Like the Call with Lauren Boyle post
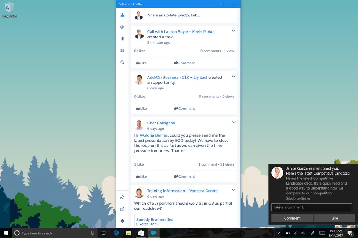Image resolution: width=358 pixels, height=238 pixels. pos(141,63)
